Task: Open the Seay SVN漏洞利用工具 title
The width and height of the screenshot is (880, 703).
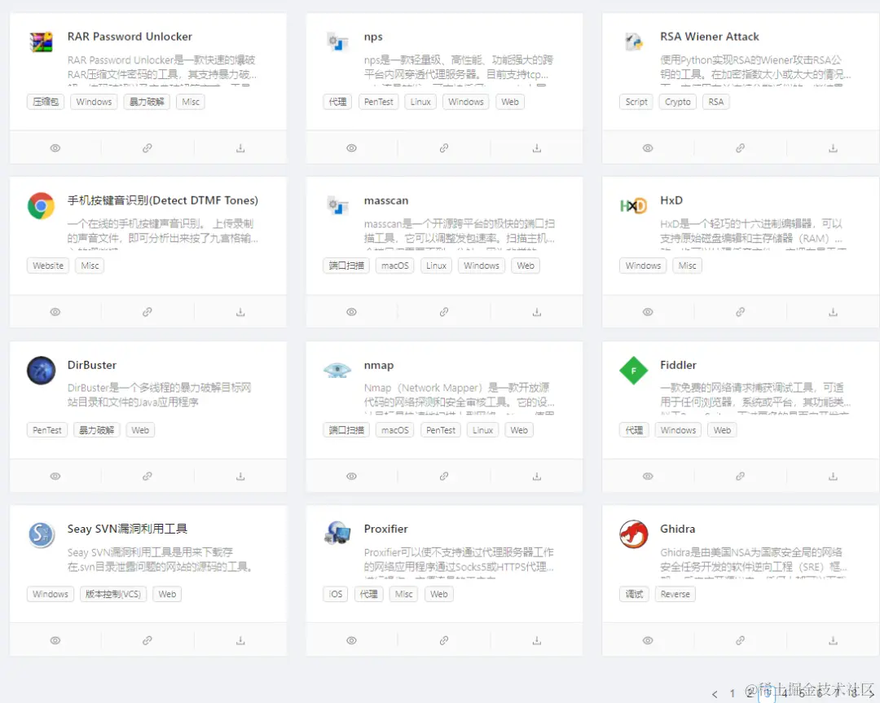Action: pos(127,529)
